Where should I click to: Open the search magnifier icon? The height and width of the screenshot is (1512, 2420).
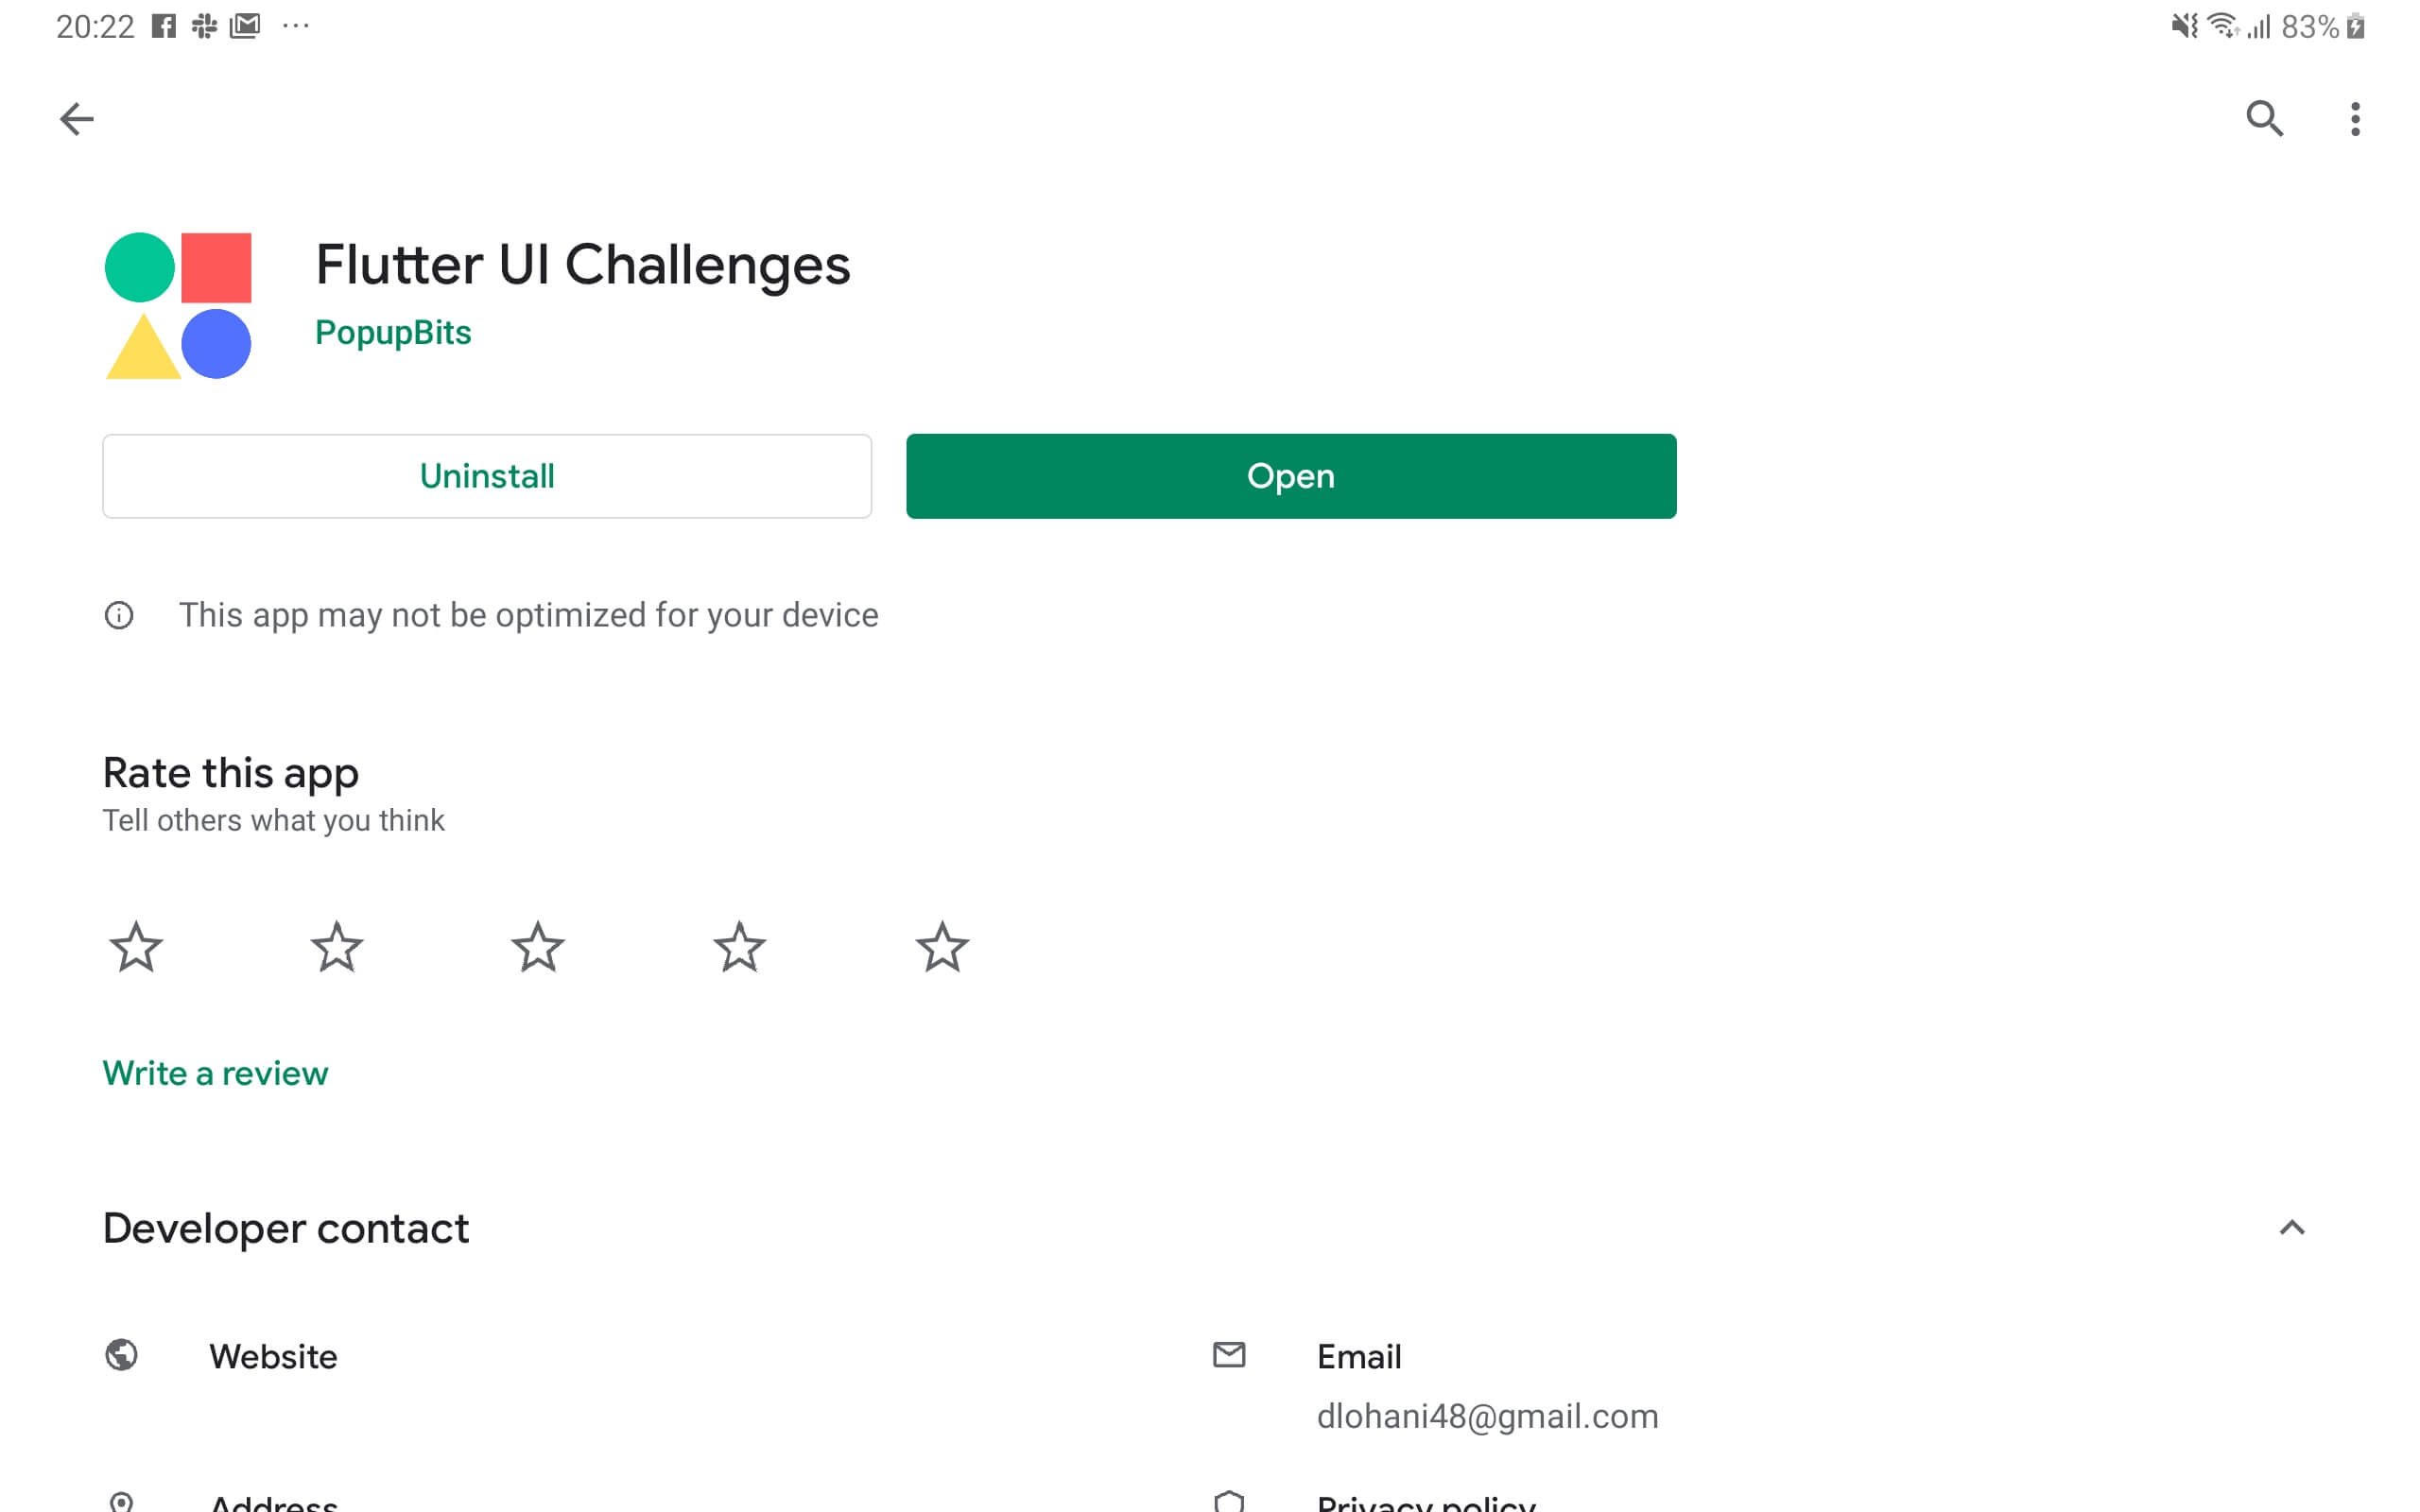pos(2263,119)
